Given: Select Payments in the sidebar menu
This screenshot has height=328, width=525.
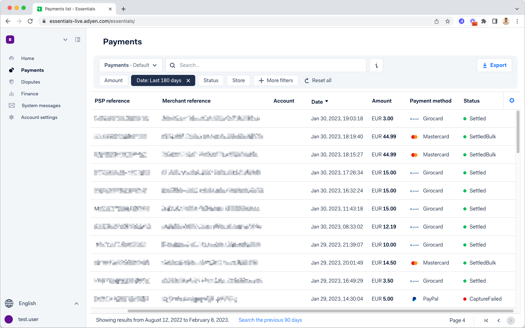Looking at the screenshot, I should click(32, 70).
